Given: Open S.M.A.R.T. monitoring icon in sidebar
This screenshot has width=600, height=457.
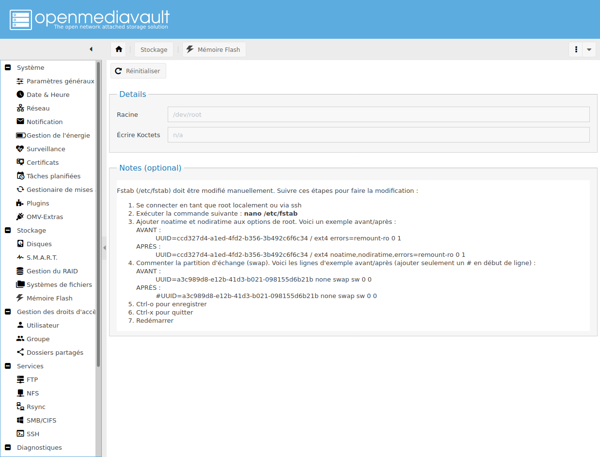Looking at the screenshot, I should pyautogui.click(x=20, y=257).
